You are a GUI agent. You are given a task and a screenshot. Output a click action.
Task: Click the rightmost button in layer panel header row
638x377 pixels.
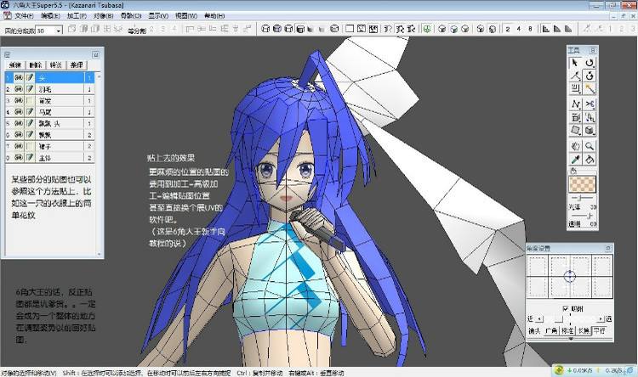tap(77, 65)
